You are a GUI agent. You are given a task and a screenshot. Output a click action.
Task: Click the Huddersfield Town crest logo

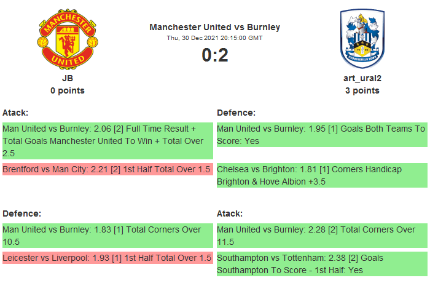click(x=362, y=40)
